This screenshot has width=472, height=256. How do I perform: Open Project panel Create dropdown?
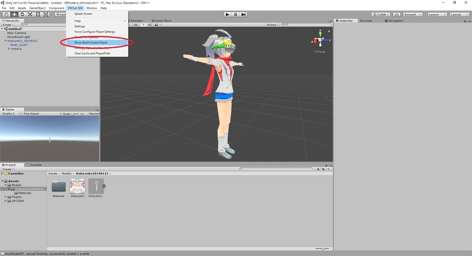tap(8, 169)
